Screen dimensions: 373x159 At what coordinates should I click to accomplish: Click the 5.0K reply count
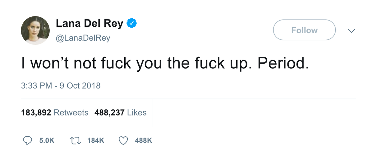click(47, 141)
